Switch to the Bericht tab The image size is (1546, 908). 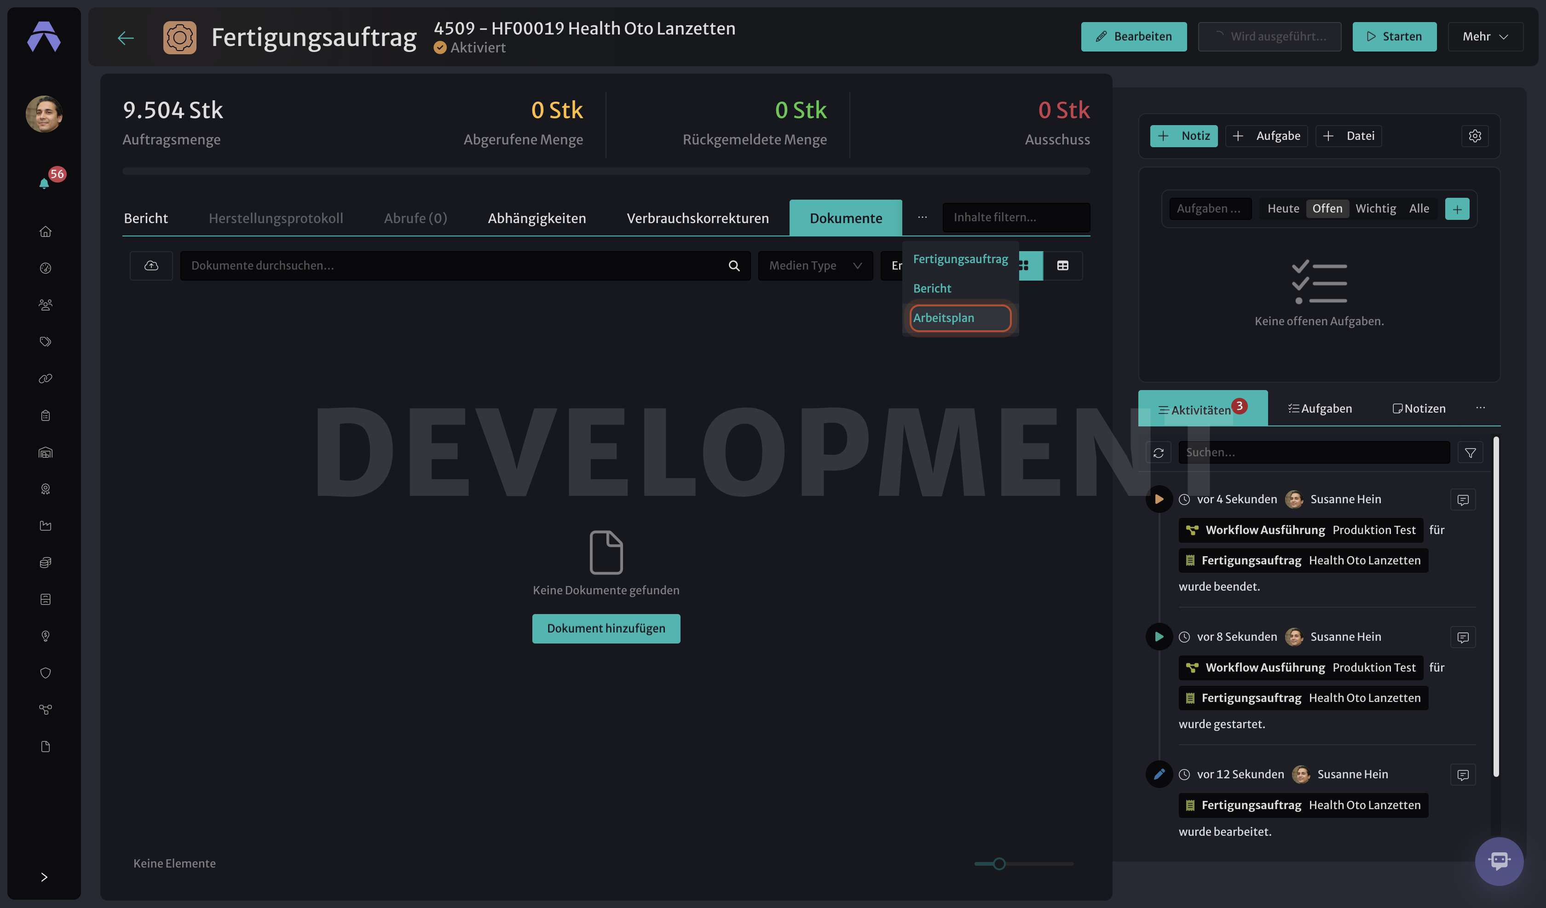click(145, 218)
